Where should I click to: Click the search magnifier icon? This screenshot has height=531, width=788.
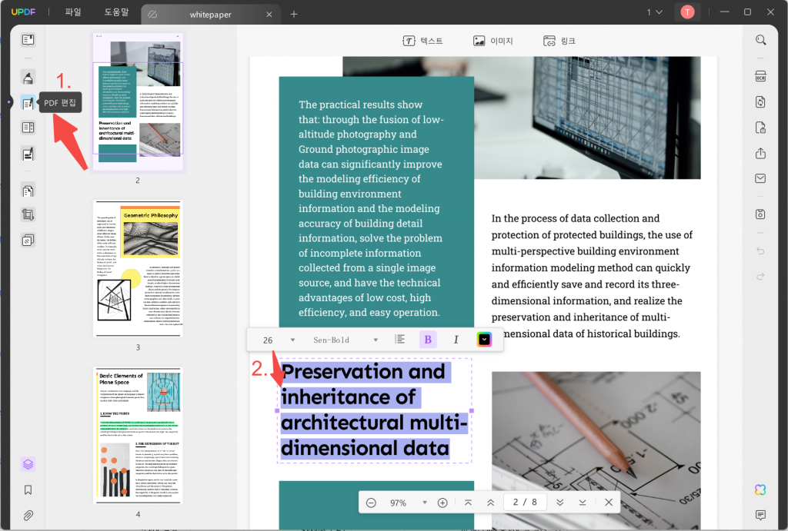click(x=760, y=40)
